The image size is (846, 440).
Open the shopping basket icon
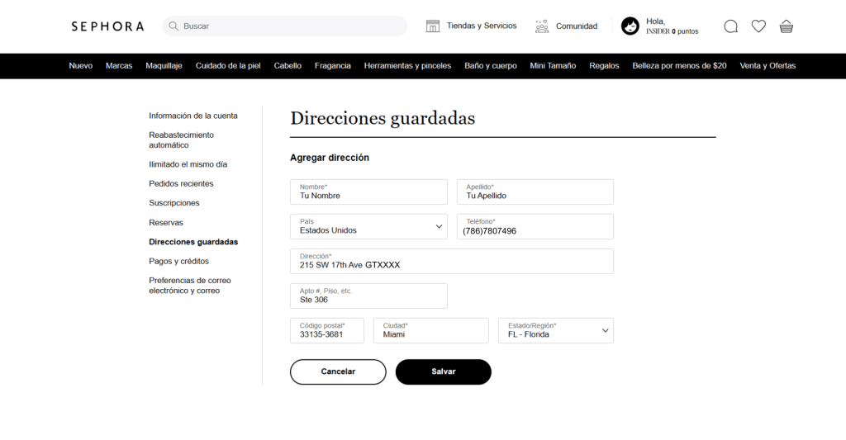pos(787,26)
